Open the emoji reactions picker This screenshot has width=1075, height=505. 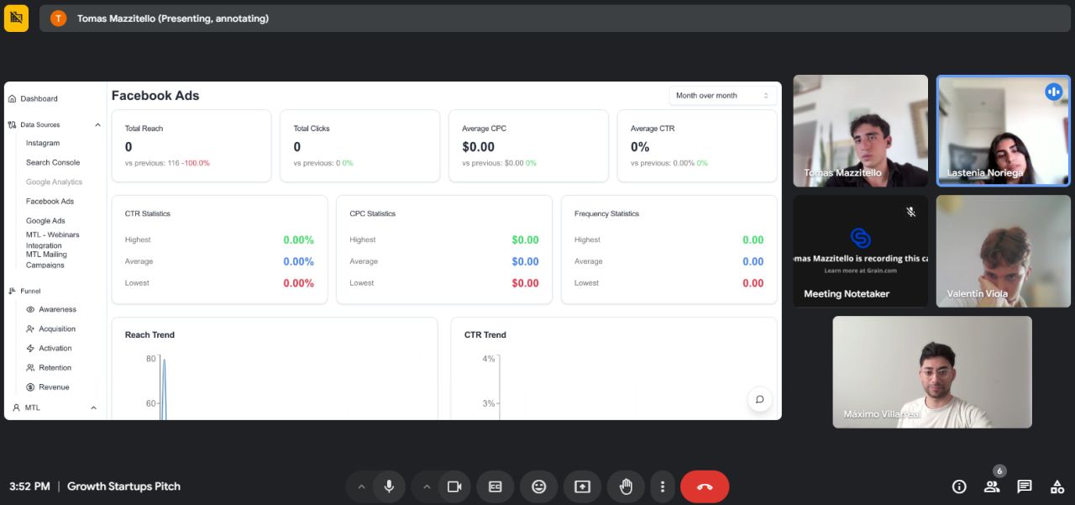coord(539,487)
